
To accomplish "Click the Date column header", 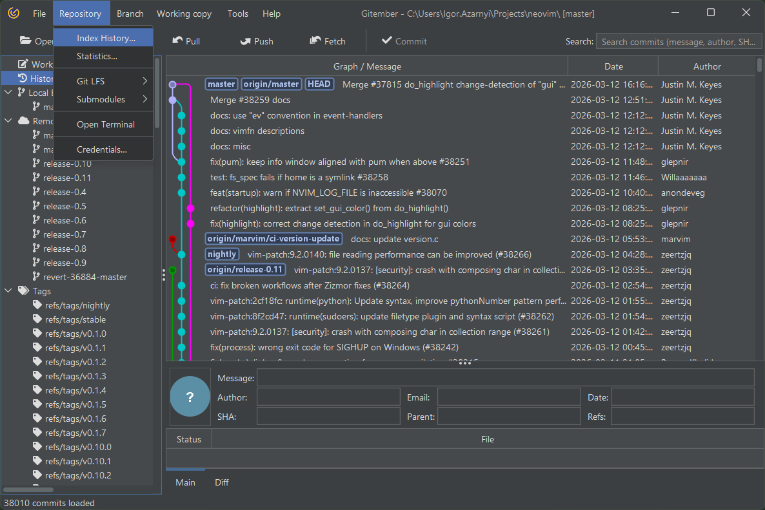I will pos(613,66).
